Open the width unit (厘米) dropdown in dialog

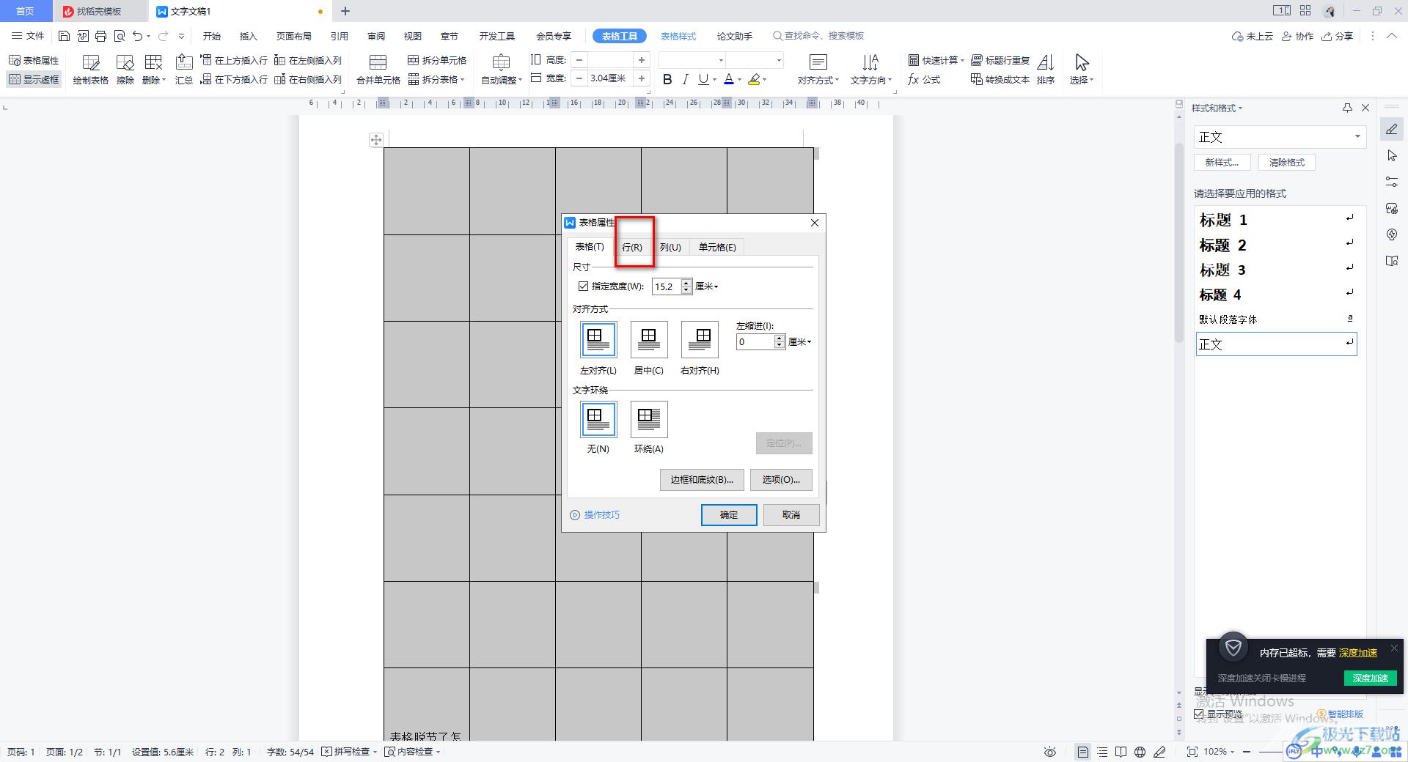(707, 286)
